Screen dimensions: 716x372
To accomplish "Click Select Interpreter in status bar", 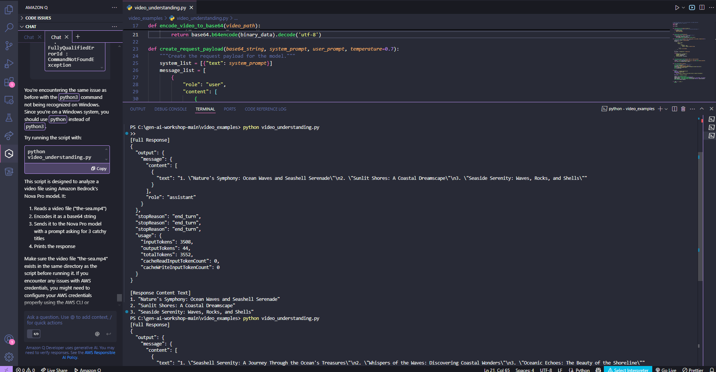I will click(628, 370).
